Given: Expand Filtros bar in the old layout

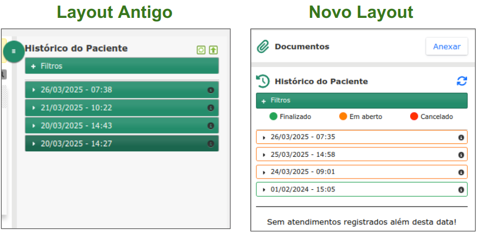Looking at the screenshot, I should (122, 66).
